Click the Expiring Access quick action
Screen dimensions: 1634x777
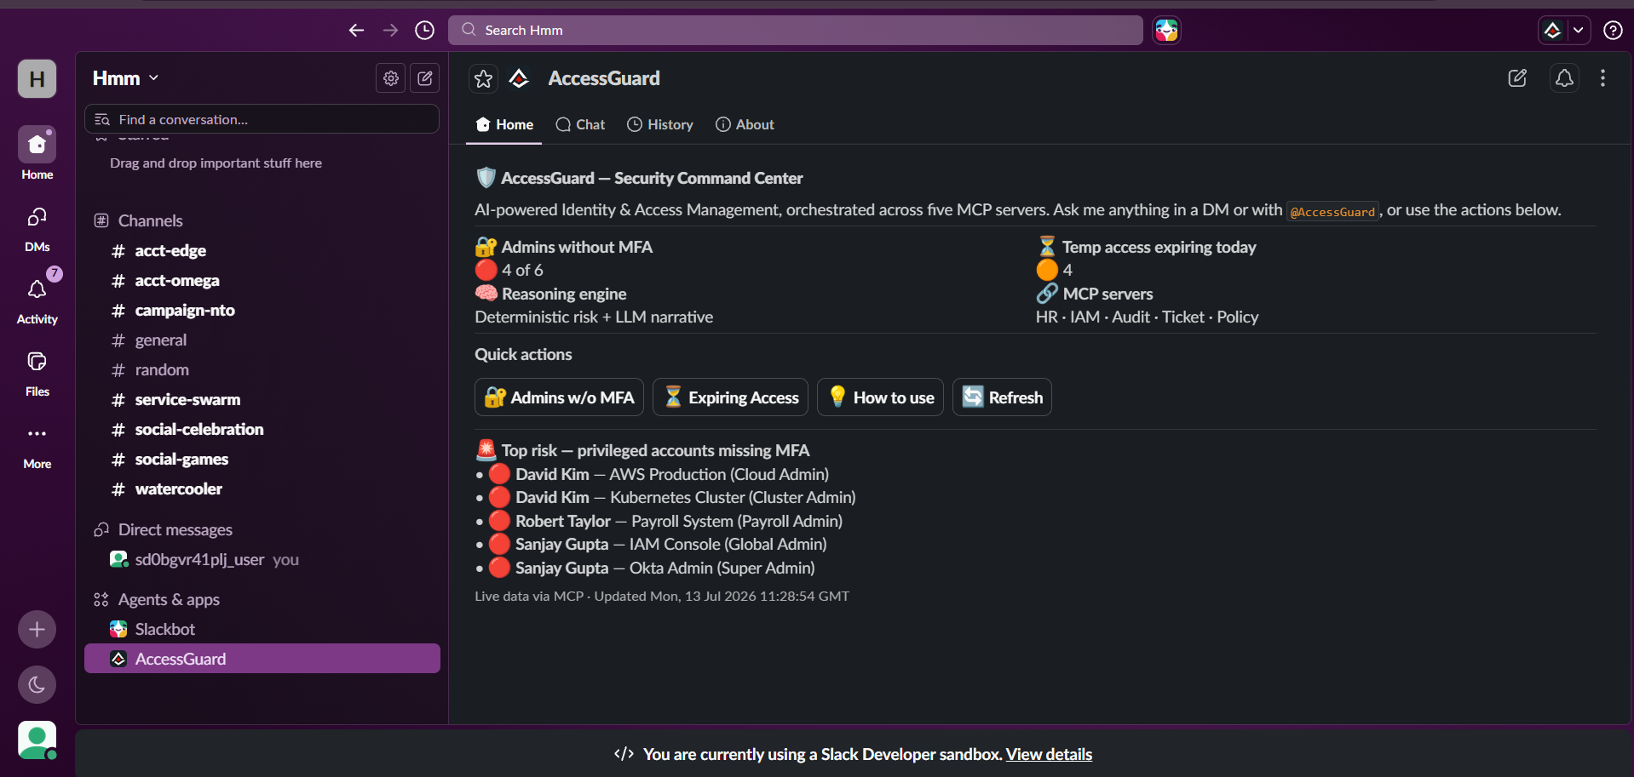coord(731,397)
